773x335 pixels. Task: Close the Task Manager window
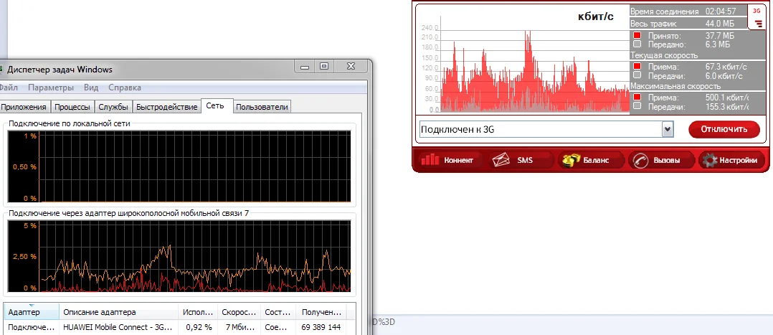click(351, 66)
